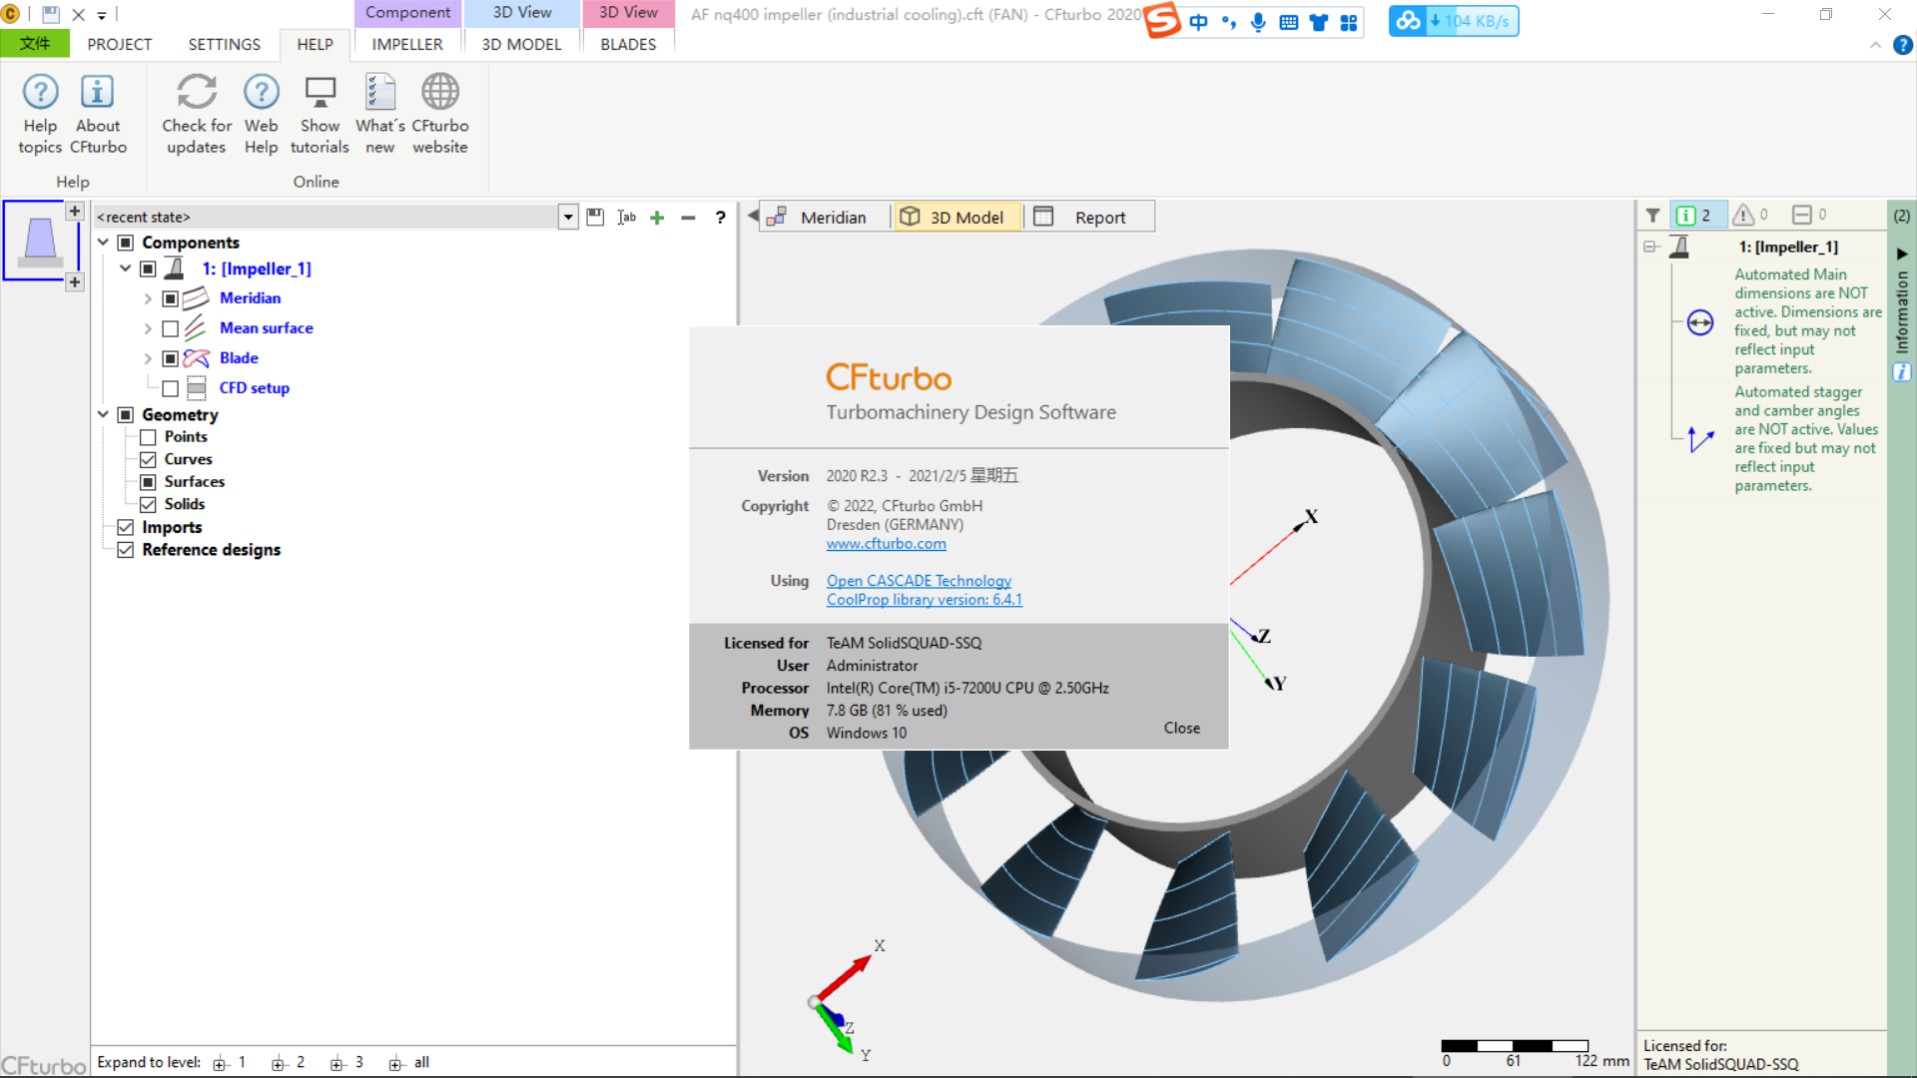Collapse the Geometry tree node
The image size is (1917, 1078).
pos(103,414)
